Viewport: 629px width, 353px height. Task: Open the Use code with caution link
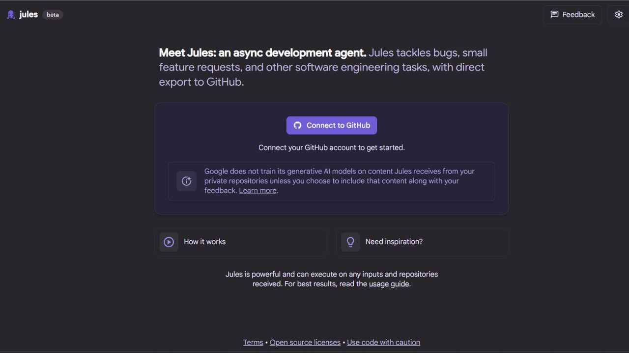383,342
